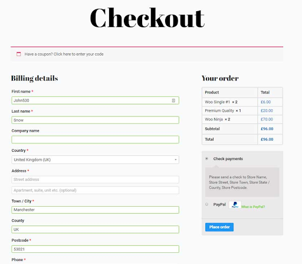This screenshot has width=302, height=264.
Task: Select the PayPal radio button
Action: point(206,204)
